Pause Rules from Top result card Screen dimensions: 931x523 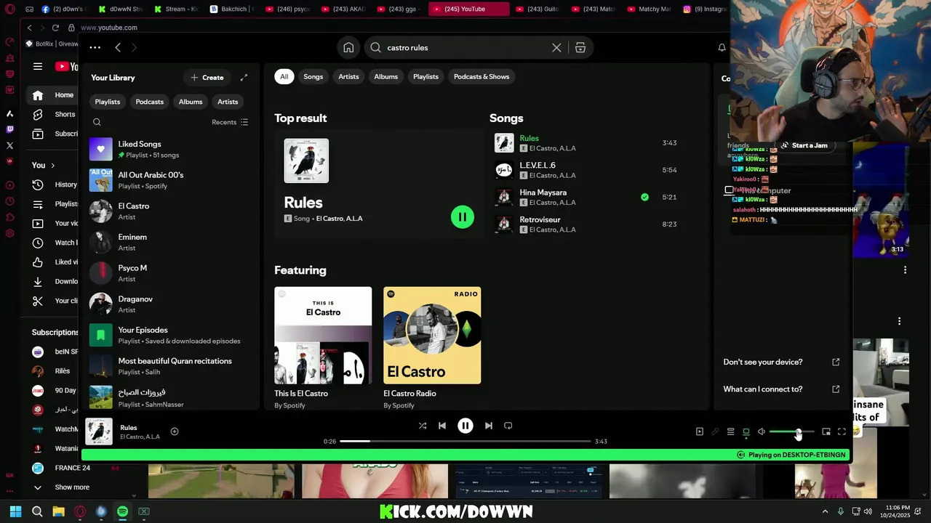tap(462, 216)
